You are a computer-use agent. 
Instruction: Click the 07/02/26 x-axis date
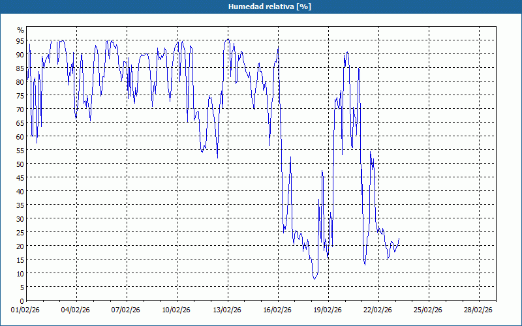tap(127, 310)
